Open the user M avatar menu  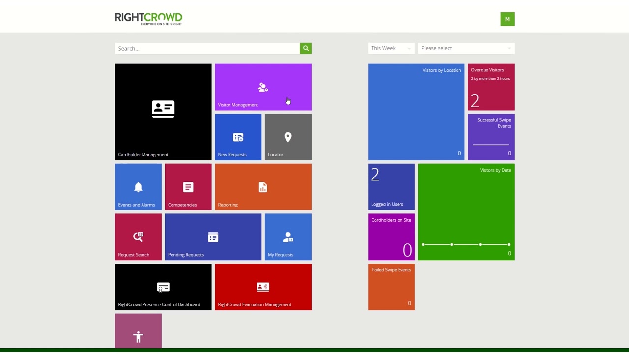pos(507,19)
